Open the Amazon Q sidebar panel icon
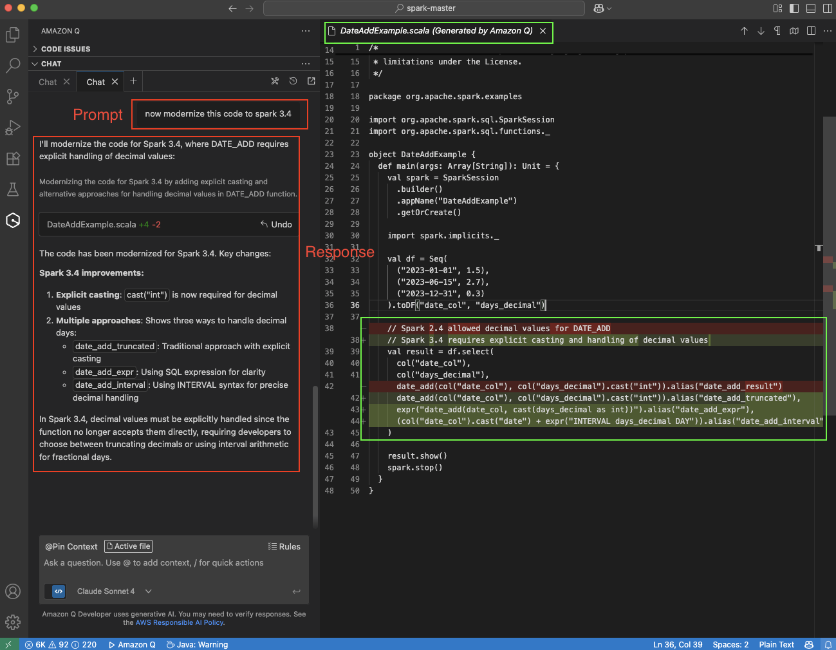Screen dimensions: 836x650 [12, 220]
